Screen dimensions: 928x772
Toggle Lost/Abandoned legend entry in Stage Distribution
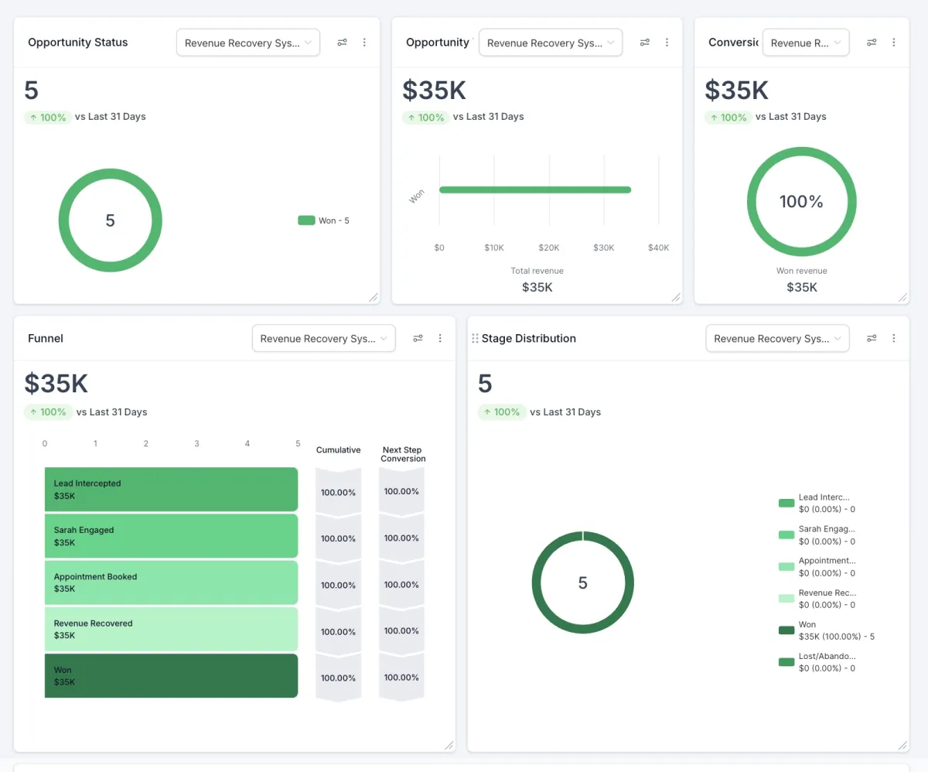pyautogui.click(x=826, y=662)
